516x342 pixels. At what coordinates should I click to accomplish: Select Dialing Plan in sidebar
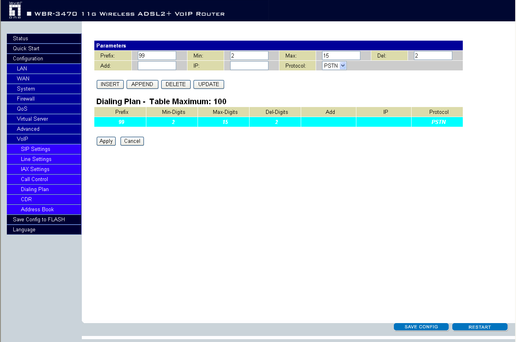pyautogui.click(x=44, y=190)
